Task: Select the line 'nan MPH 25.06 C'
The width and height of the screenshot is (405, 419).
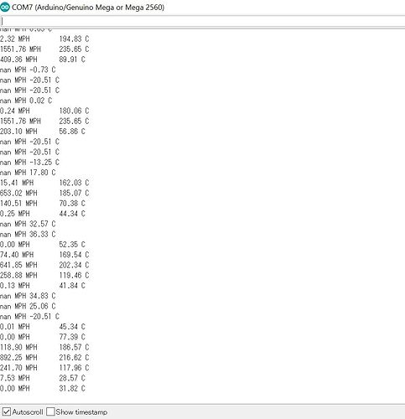Action: 28,306
